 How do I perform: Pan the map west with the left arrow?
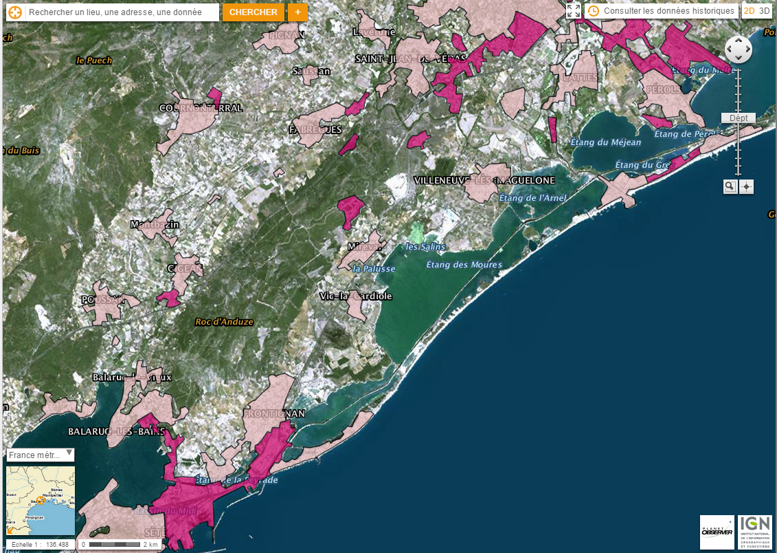click(730, 50)
